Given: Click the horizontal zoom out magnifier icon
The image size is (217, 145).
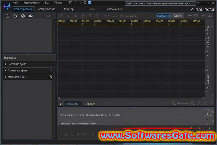Looking at the screenshot, I should (x=174, y=103).
